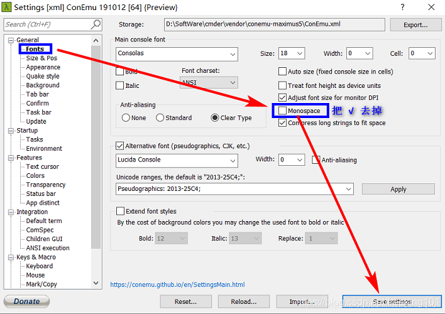Toggle the Monospace checkbox
The image size is (445, 314).
click(x=282, y=111)
